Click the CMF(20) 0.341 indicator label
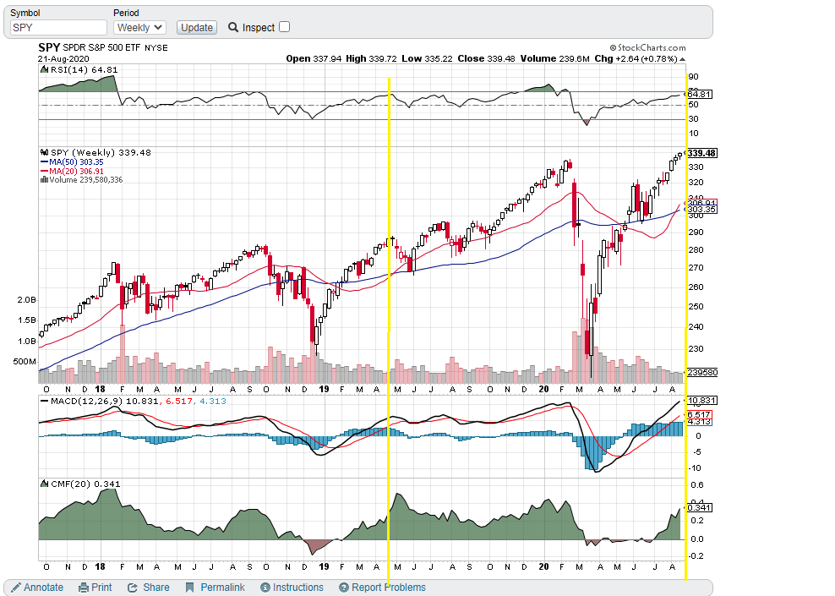Viewport: 835px width, 596px height. point(81,484)
